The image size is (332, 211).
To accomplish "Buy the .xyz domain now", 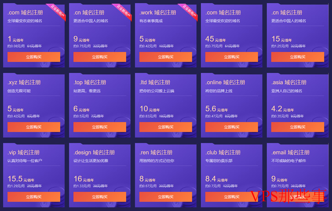I will click(34, 127).
